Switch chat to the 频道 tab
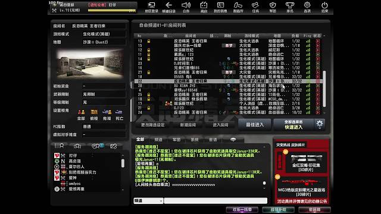Image resolution: width=381 pixels, height=214 pixels. [158, 140]
